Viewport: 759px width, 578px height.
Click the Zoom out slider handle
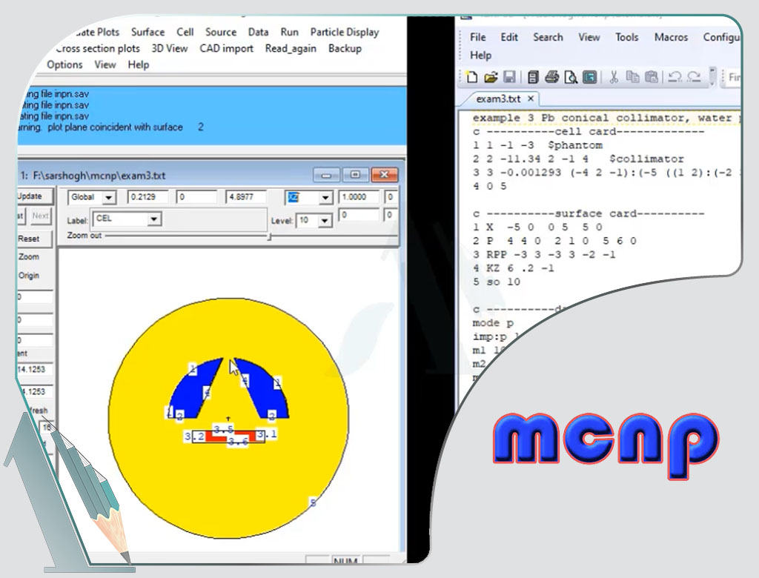(x=269, y=236)
